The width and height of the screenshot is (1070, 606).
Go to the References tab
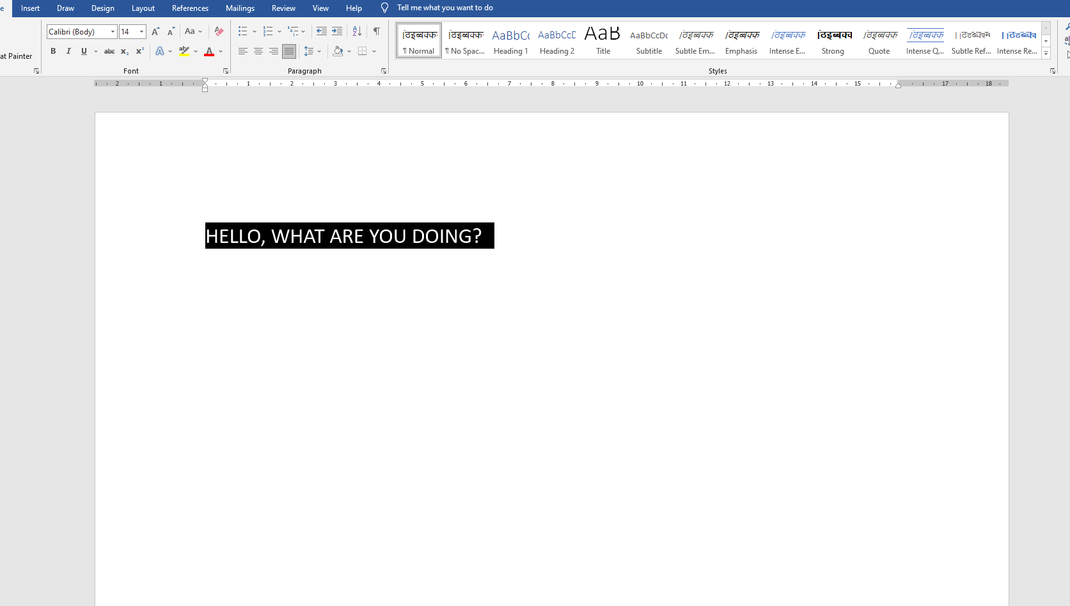tap(190, 8)
